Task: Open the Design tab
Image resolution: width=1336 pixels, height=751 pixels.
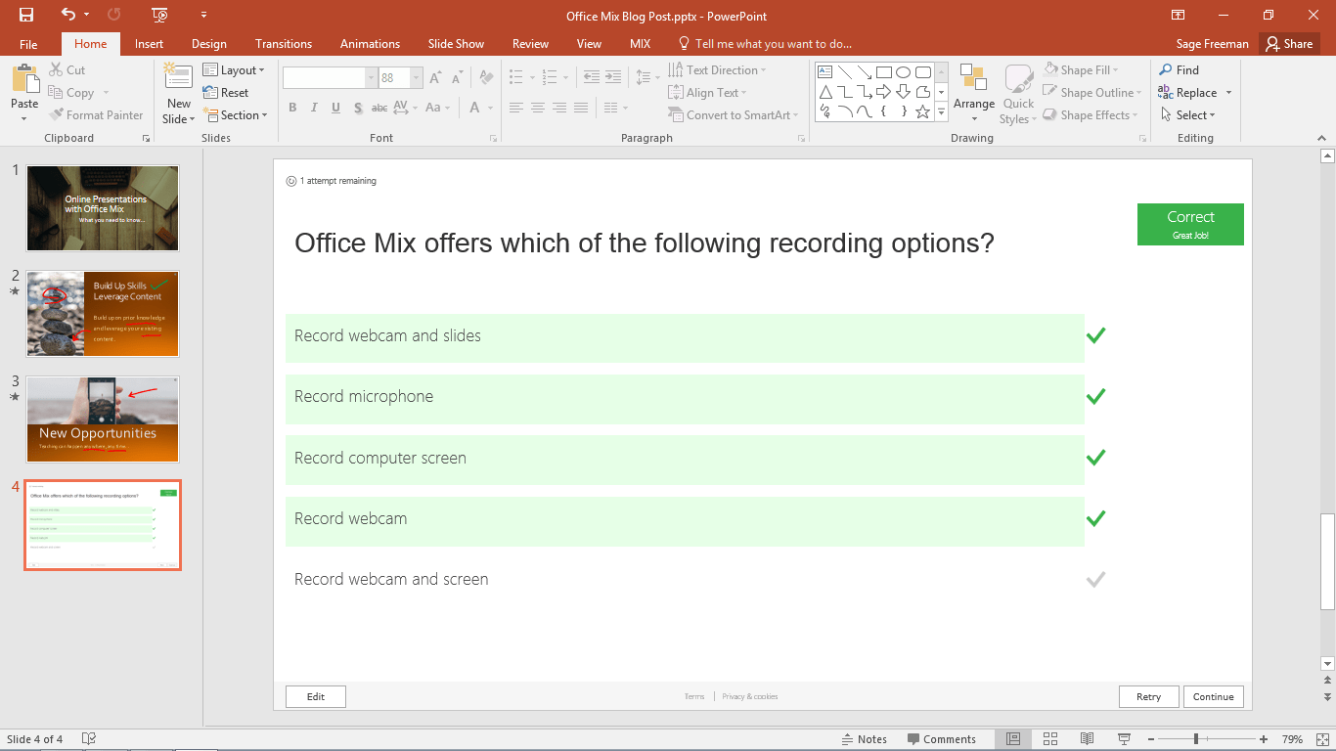Action: tap(208, 43)
